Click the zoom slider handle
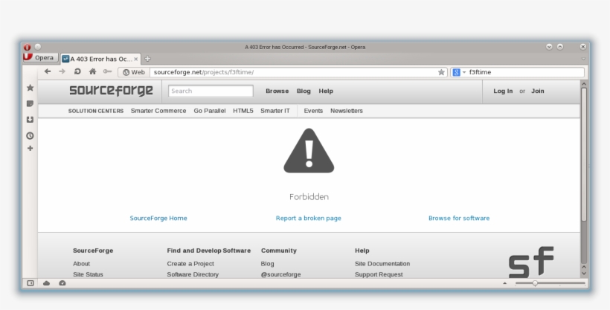Screen dimensions: 610x310 pyautogui.click(x=535, y=283)
